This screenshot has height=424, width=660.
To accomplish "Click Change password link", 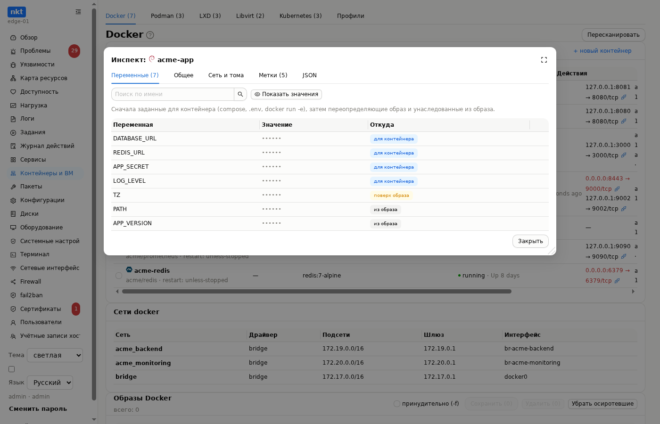I will coord(38,409).
